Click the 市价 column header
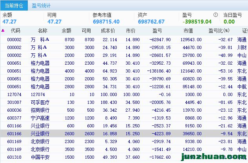 [x=130, y=31]
